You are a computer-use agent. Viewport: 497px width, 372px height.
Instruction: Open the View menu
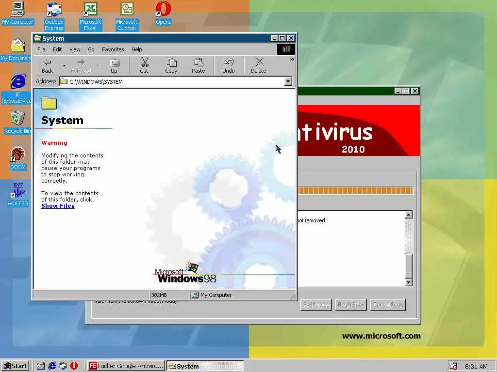pyautogui.click(x=75, y=50)
